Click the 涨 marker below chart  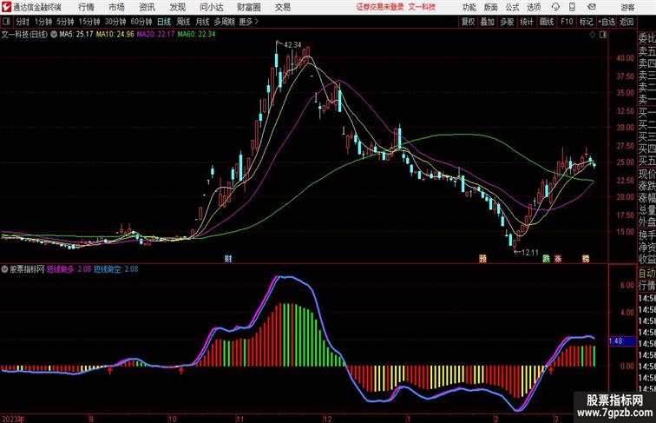558,259
